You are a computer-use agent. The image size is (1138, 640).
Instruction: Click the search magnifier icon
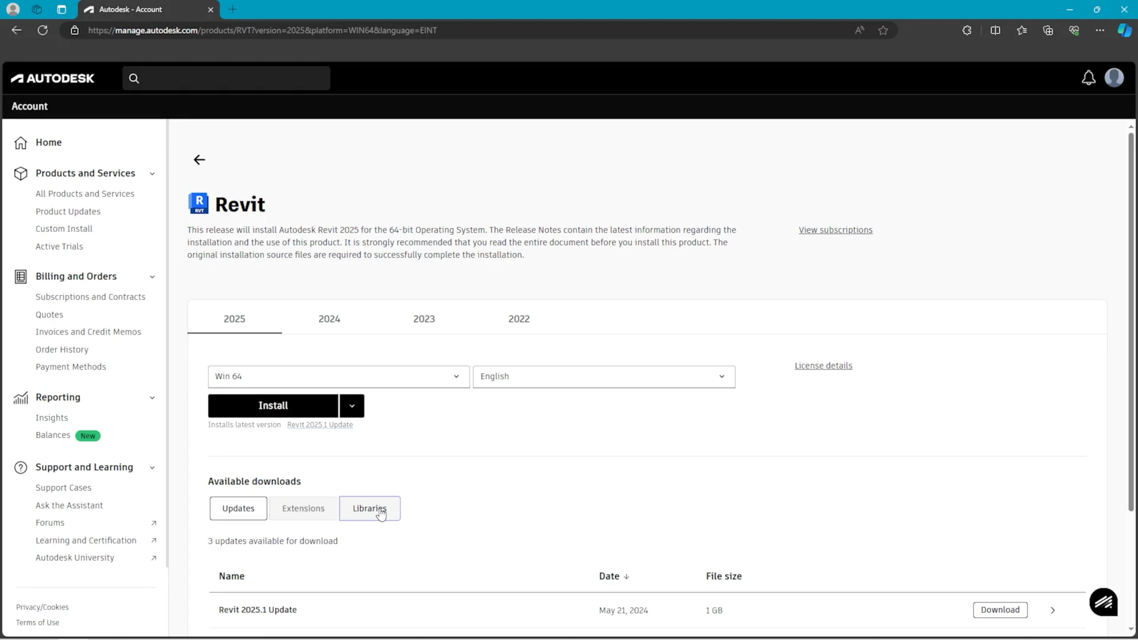click(x=134, y=78)
